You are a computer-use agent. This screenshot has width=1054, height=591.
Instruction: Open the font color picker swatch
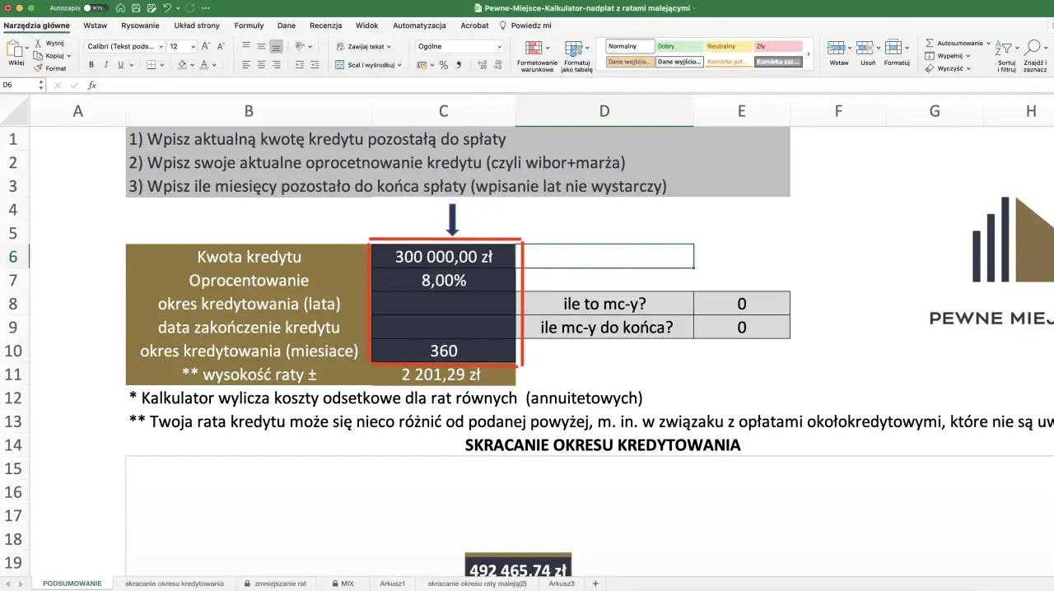[204, 64]
